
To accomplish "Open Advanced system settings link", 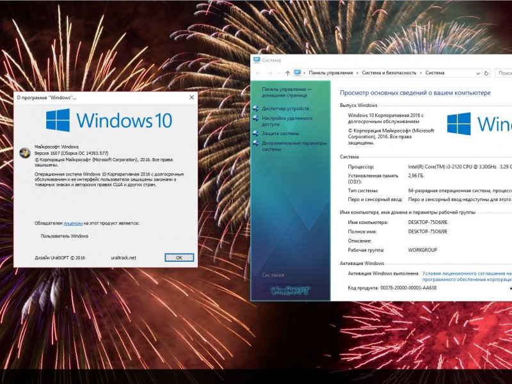I will 294,146.
